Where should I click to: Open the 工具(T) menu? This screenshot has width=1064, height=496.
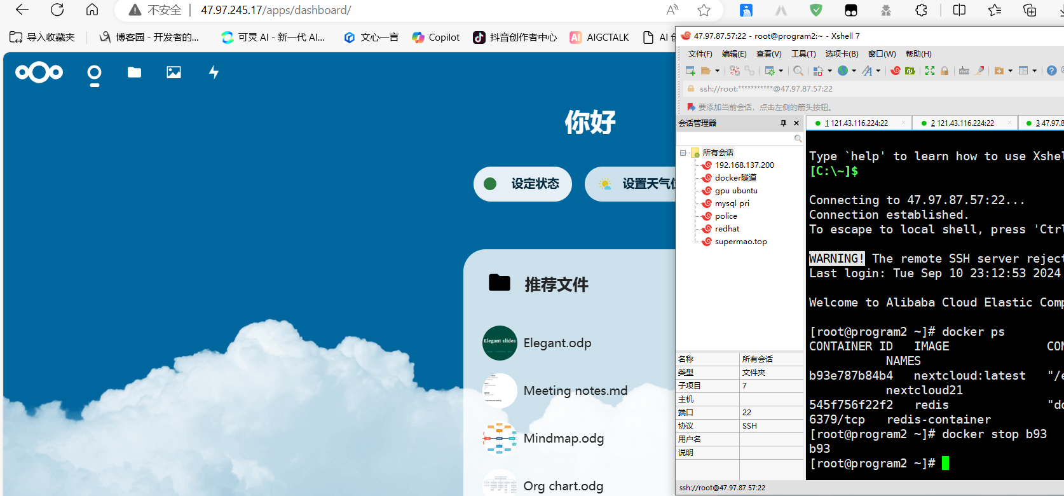(803, 54)
